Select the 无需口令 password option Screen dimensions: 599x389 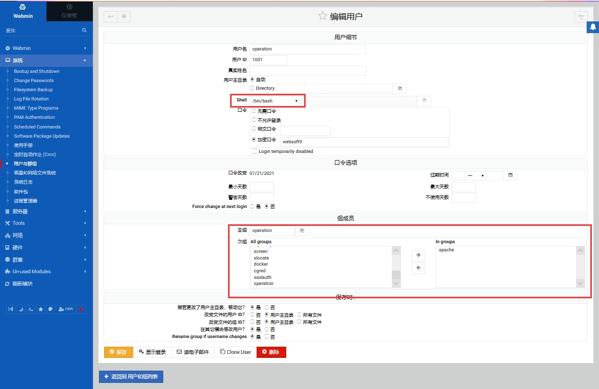click(x=254, y=111)
